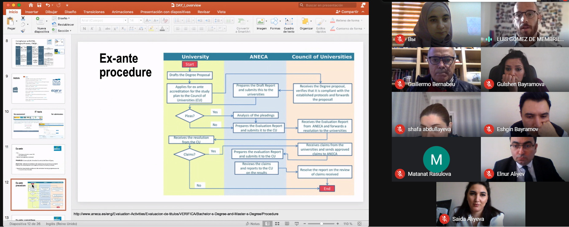This screenshot has height=227, width=569.
Task: Open Estilos rápidos gallery
Action: 321,25
